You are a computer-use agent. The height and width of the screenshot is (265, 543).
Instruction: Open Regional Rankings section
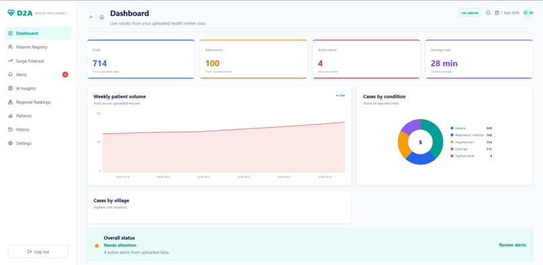(38, 102)
